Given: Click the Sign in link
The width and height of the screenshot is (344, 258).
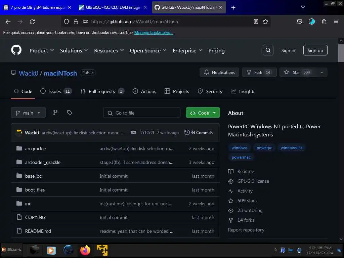Looking at the screenshot, I should (x=288, y=50).
